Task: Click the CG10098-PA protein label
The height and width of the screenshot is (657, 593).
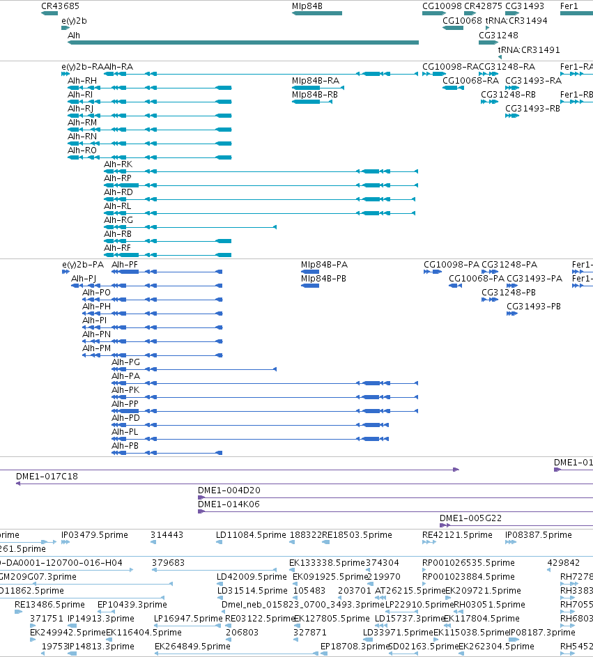Action: coord(452,265)
